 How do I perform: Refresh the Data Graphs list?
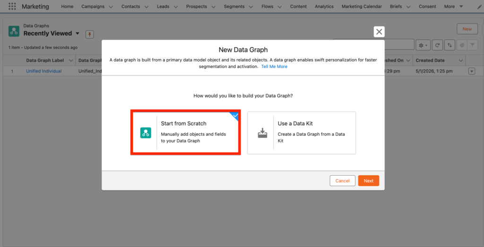tap(438, 45)
